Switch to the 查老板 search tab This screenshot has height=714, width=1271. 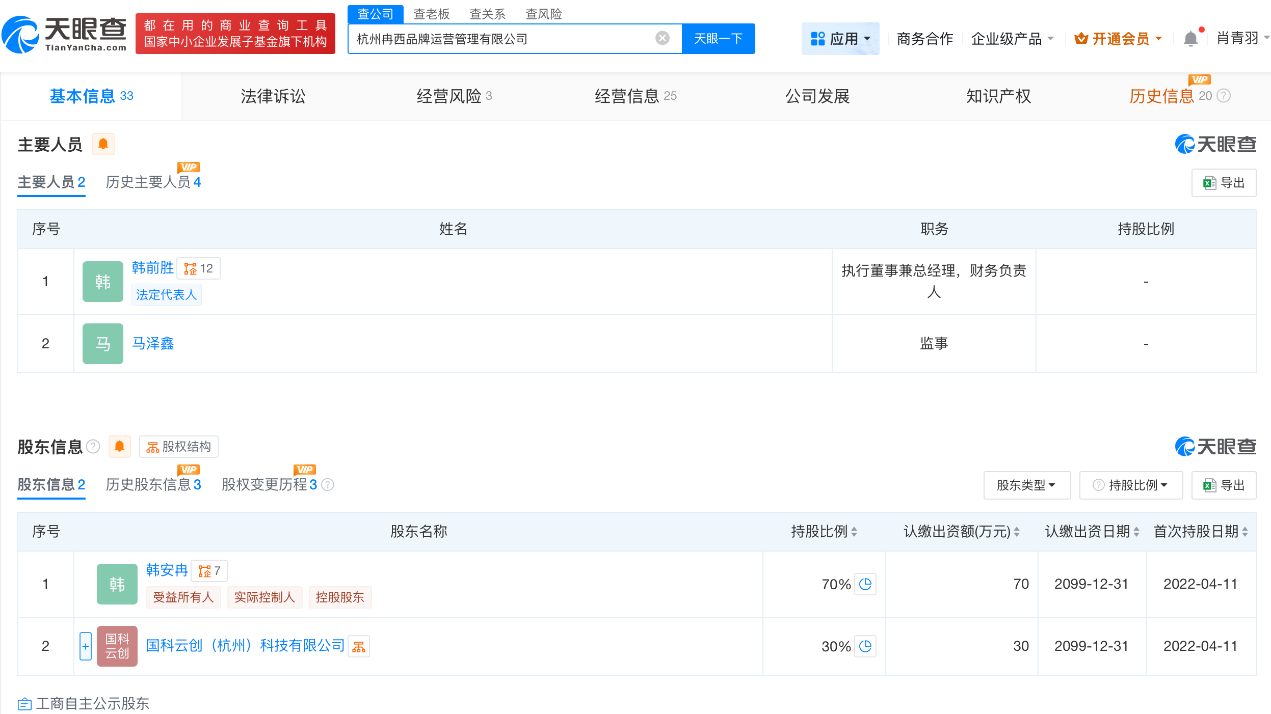[431, 14]
